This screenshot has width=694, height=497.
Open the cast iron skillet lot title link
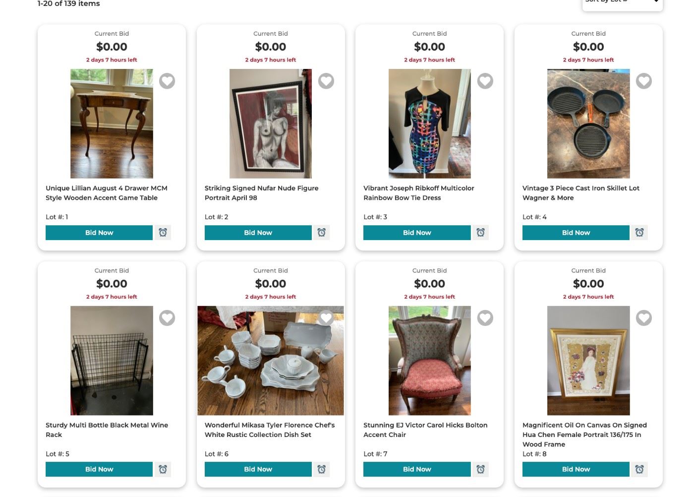pyautogui.click(x=580, y=192)
